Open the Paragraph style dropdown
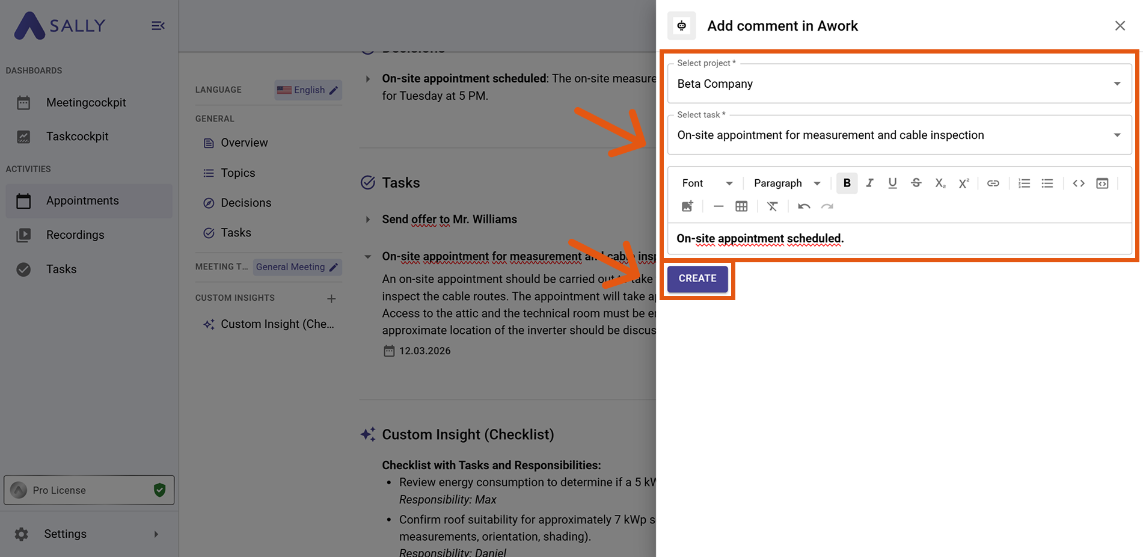This screenshot has width=1143, height=557. (786, 183)
